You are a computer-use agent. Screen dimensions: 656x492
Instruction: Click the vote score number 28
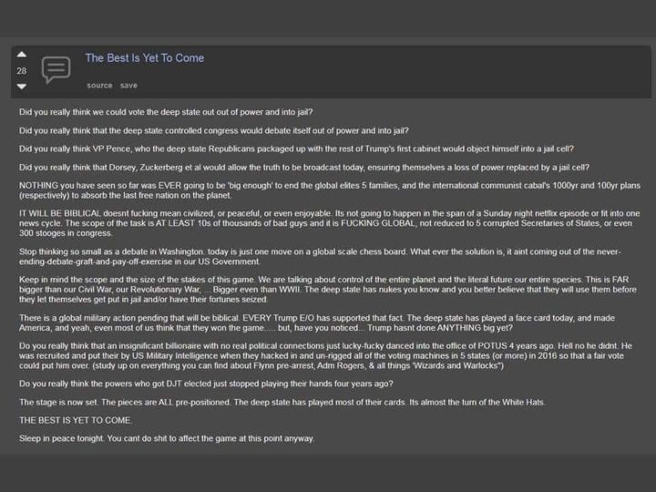pyautogui.click(x=22, y=71)
